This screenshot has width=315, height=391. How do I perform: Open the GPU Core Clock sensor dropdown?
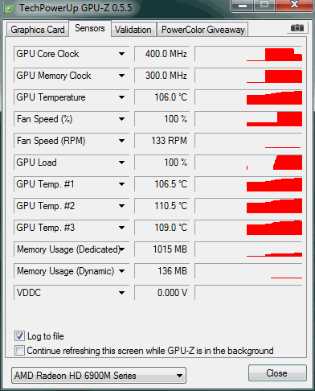click(121, 54)
